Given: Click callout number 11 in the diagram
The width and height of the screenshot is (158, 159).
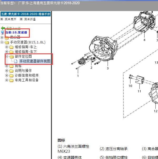Looking at the screenshot, I should click(x=139, y=91).
